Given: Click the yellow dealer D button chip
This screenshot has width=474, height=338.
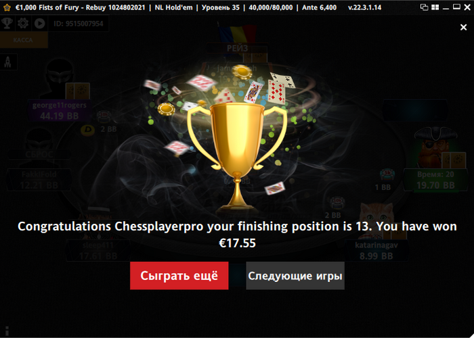Looking at the screenshot, I should [87, 130].
